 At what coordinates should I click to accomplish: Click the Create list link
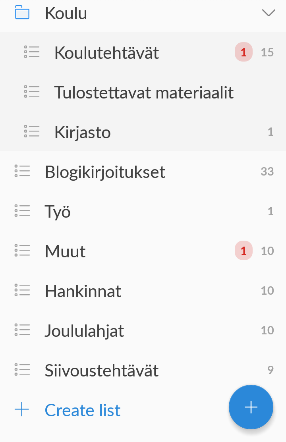pos(83,410)
